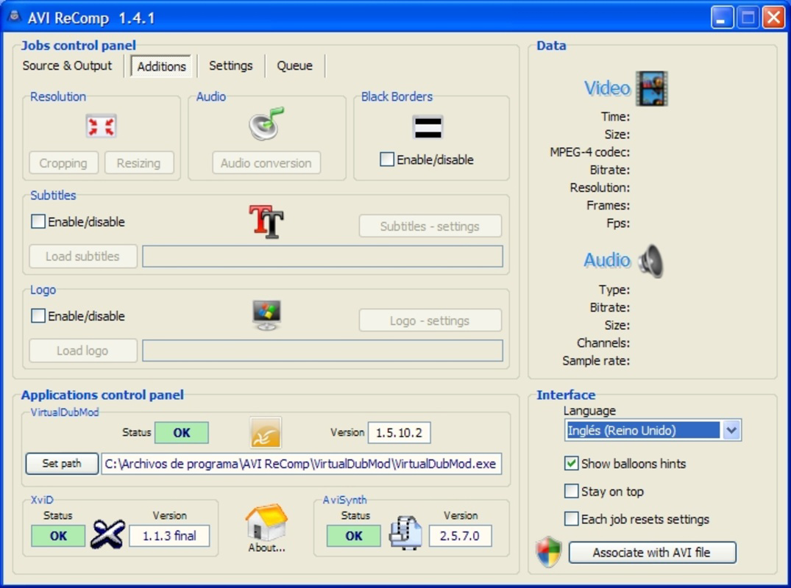Go to the Queue tab
The image size is (791, 588).
click(x=294, y=66)
